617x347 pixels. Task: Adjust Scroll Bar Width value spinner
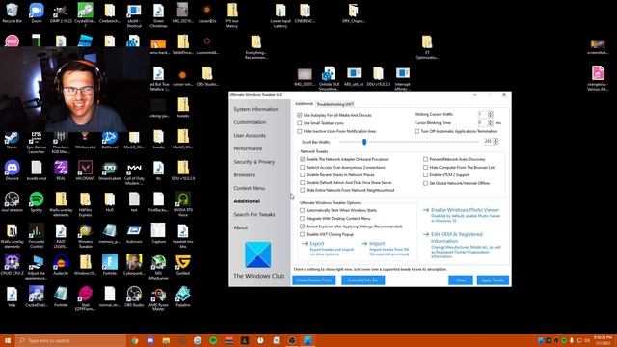click(x=496, y=142)
